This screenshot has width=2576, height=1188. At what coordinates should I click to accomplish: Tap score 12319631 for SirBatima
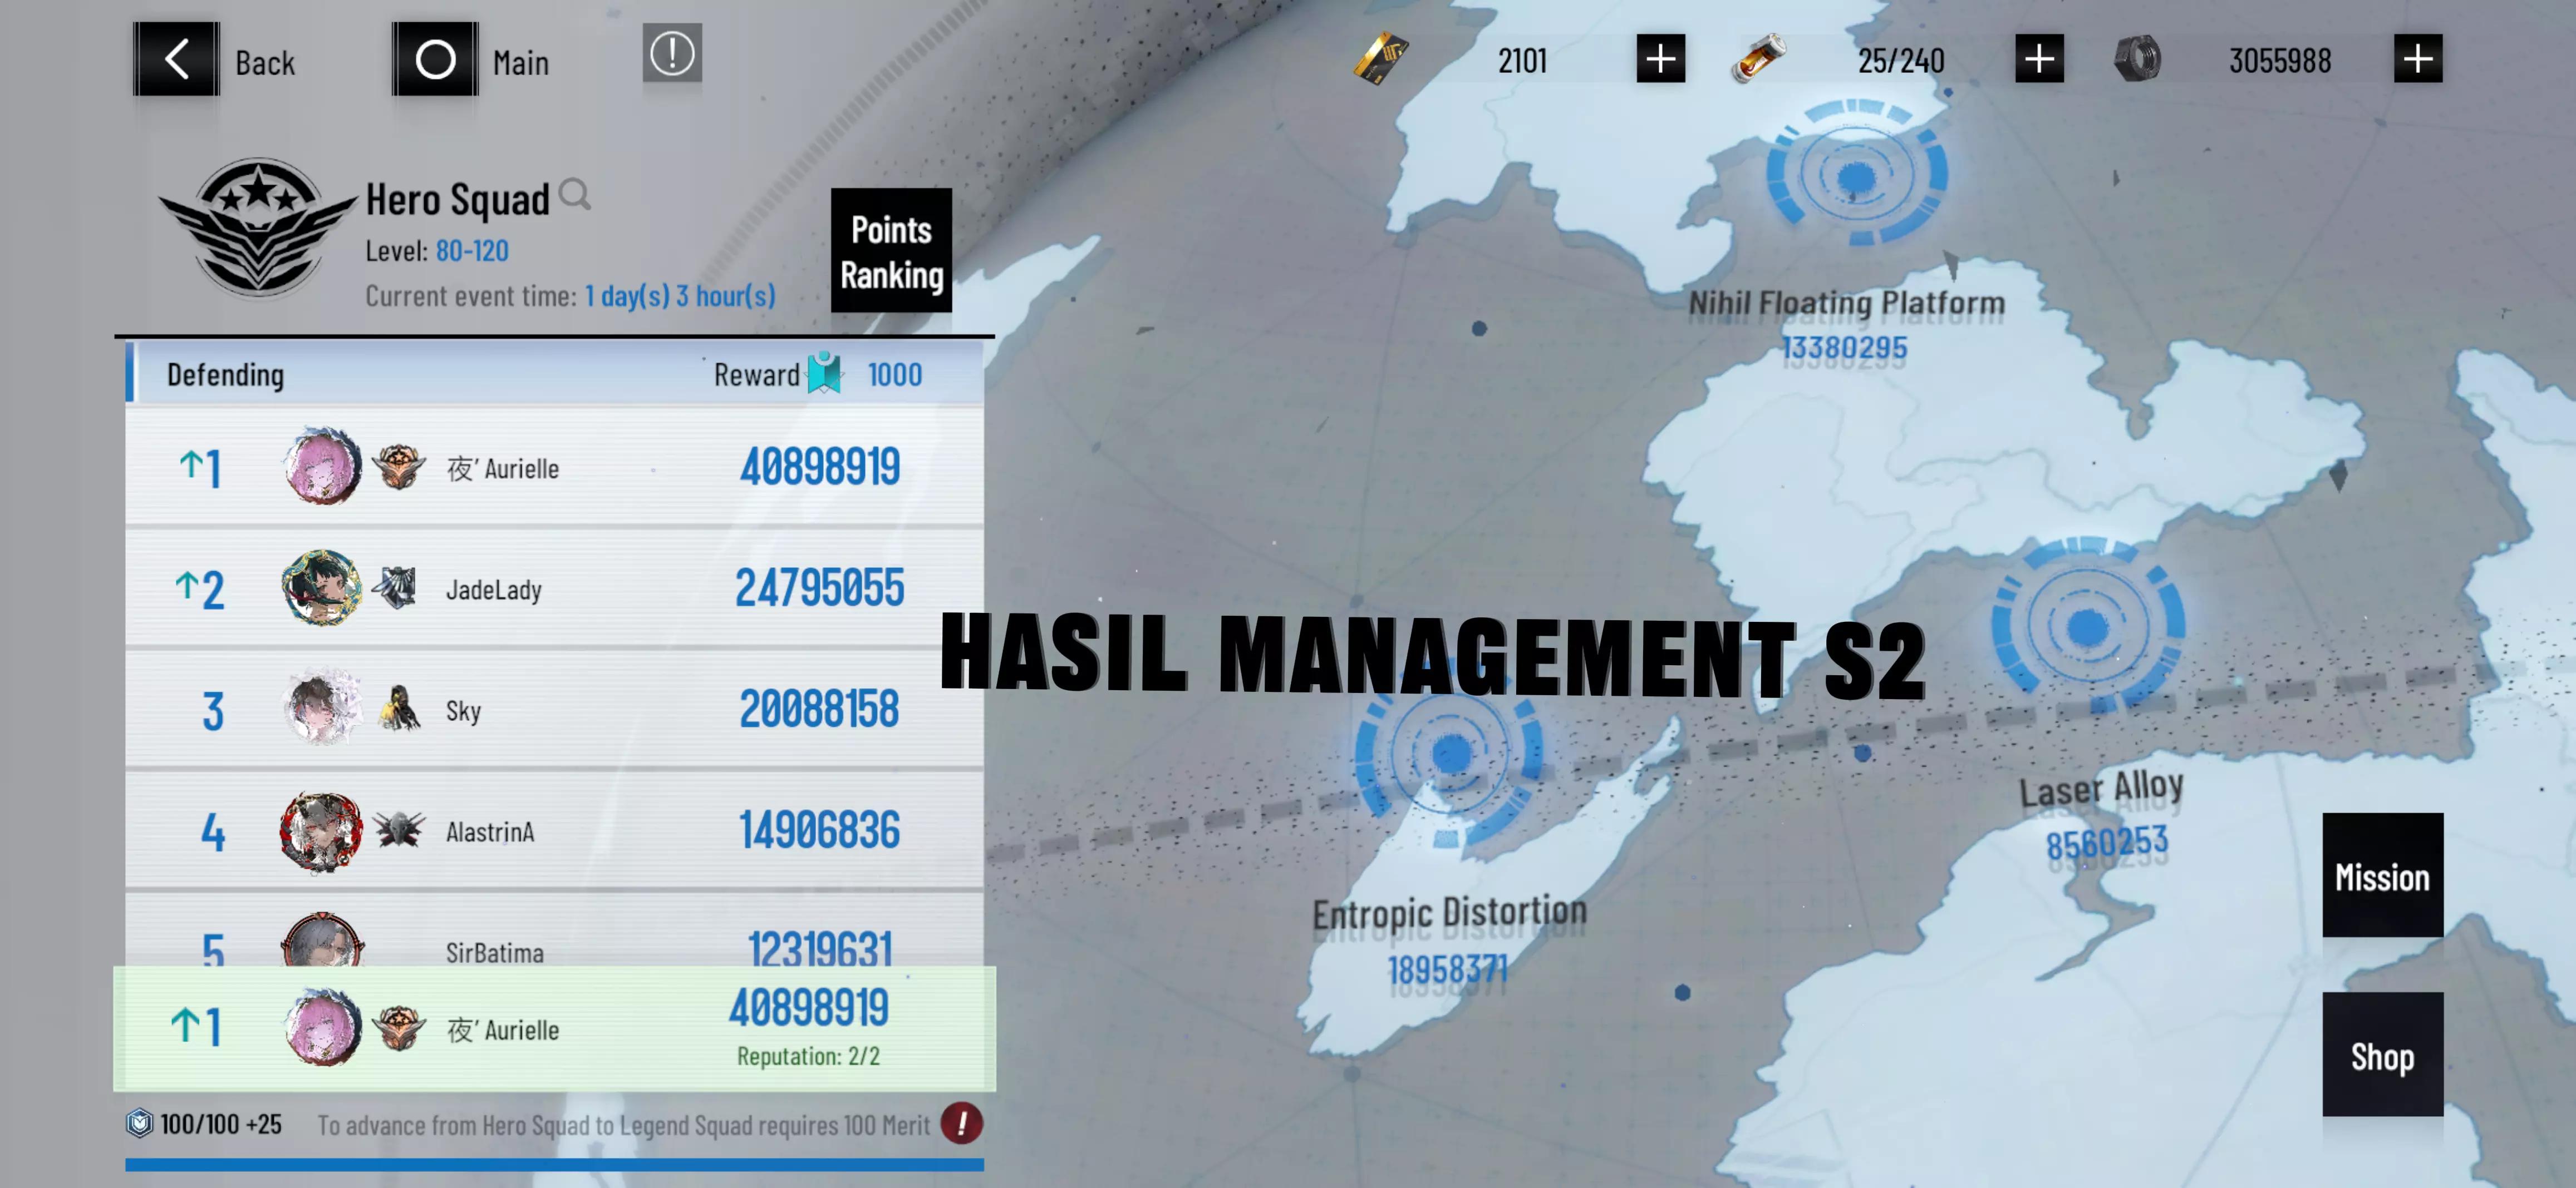820,948
